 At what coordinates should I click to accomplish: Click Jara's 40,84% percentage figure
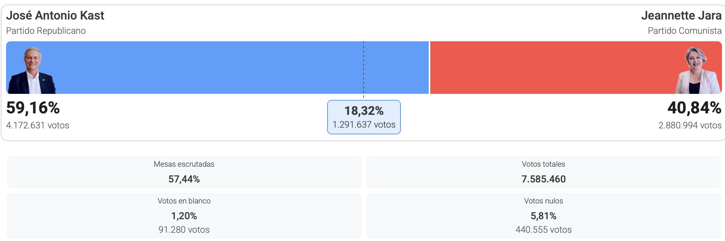pyautogui.click(x=694, y=108)
